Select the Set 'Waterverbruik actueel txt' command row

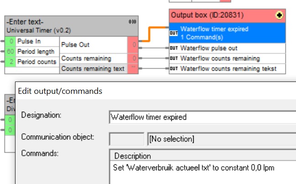[x=194, y=167]
